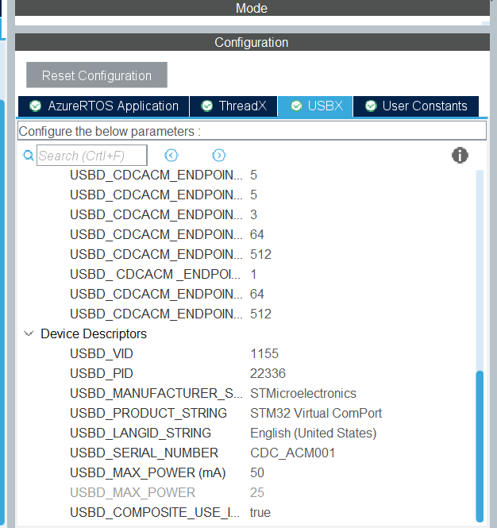Collapse the Device Descriptors section

pos(29,333)
